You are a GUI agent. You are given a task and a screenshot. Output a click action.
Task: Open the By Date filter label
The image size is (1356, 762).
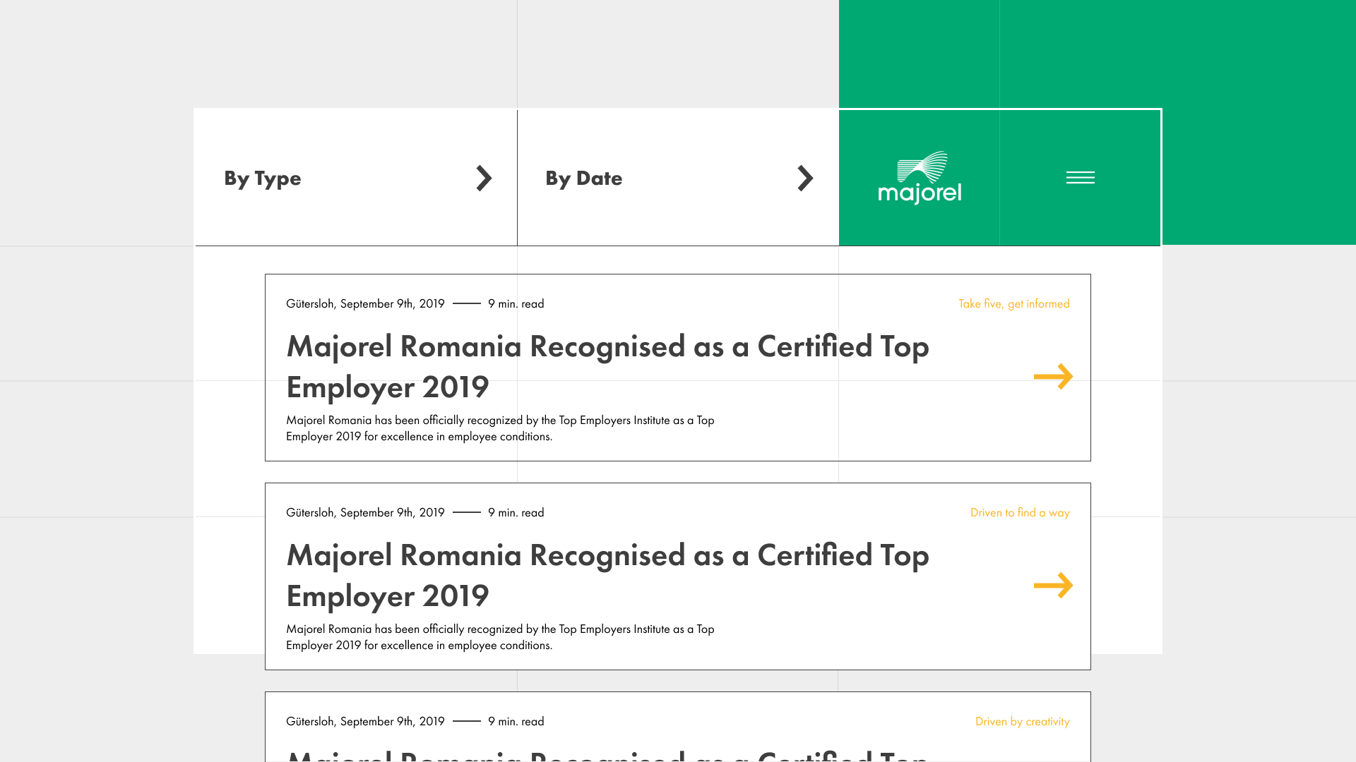pos(583,179)
